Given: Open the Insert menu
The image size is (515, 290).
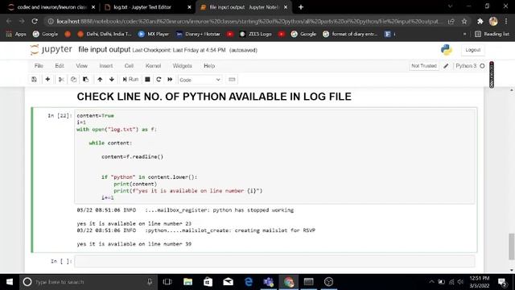Looking at the screenshot, I should pos(106,66).
